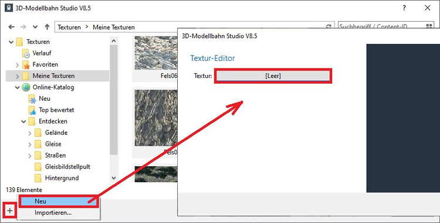The height and width of the screenshot is (223, 440).
Task: Toggle catalog view mode icon beside search
Action: pos(429,26)
